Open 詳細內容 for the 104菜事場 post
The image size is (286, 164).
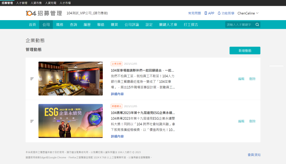click(117, 94)
